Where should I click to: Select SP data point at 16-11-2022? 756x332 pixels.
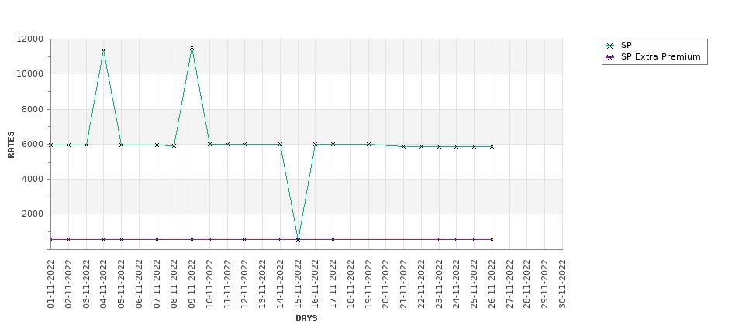(316, 145)
